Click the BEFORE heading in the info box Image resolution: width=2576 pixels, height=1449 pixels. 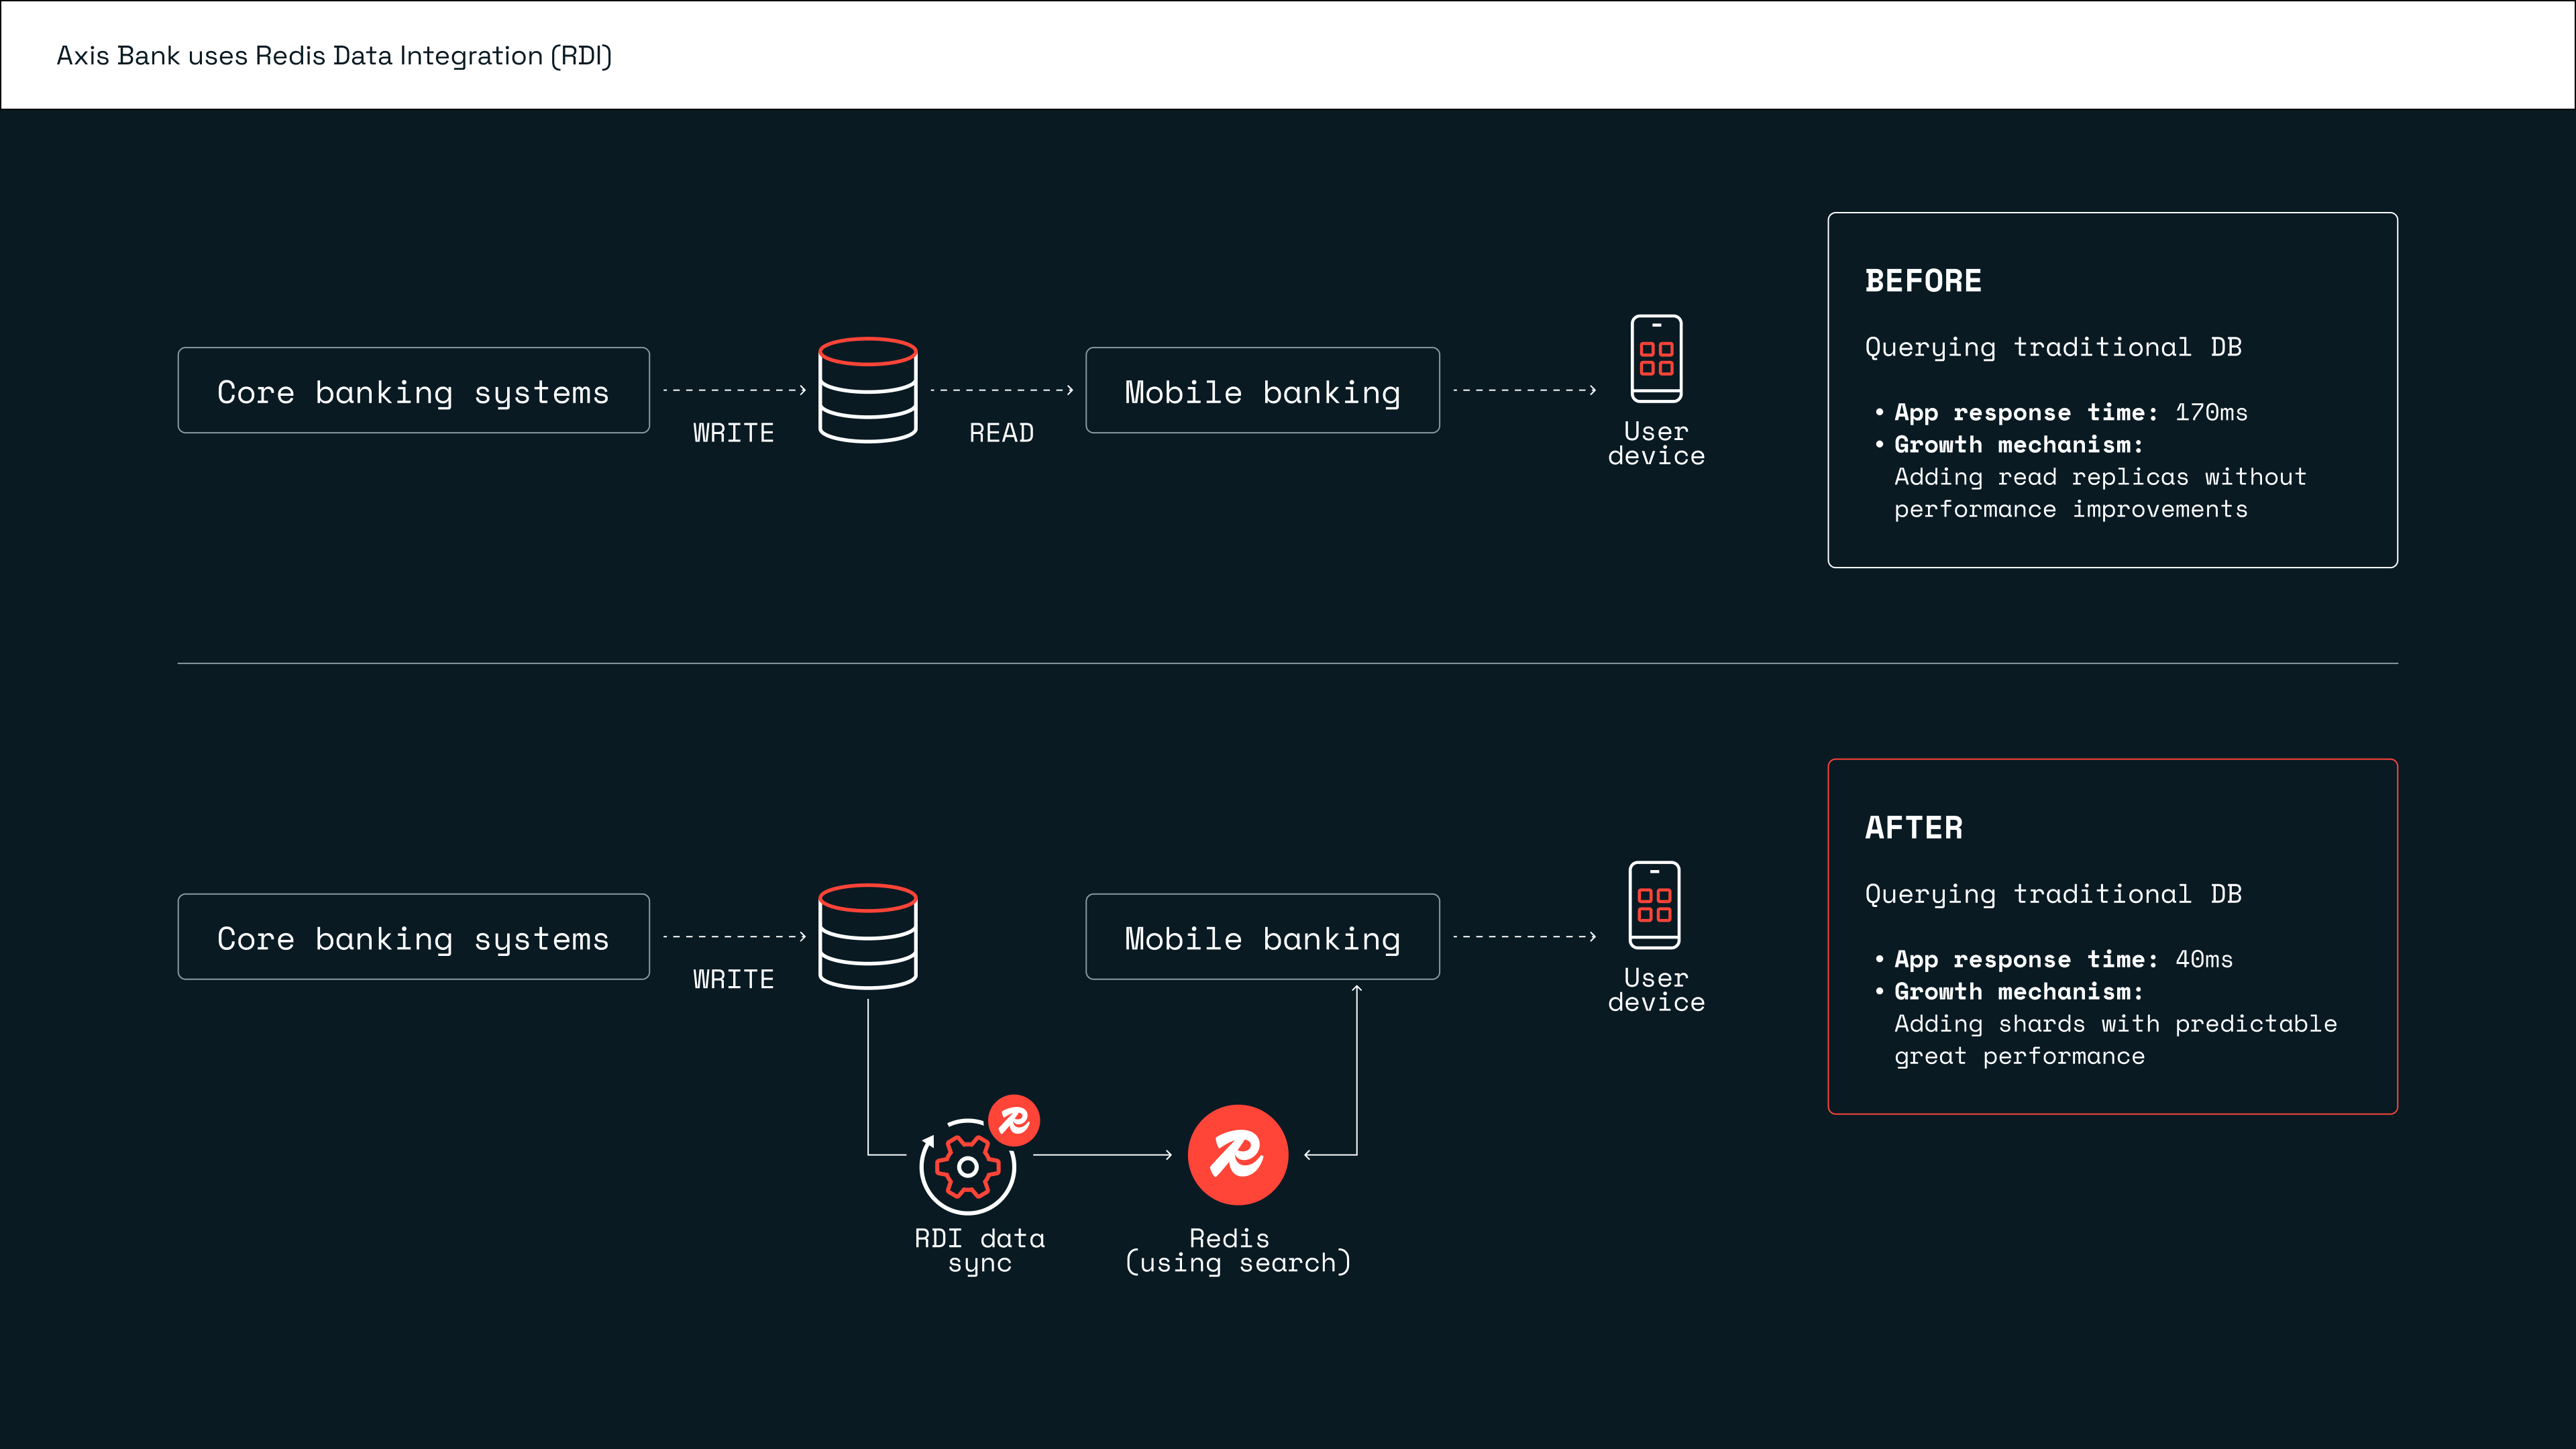(x=1923, y=281)
